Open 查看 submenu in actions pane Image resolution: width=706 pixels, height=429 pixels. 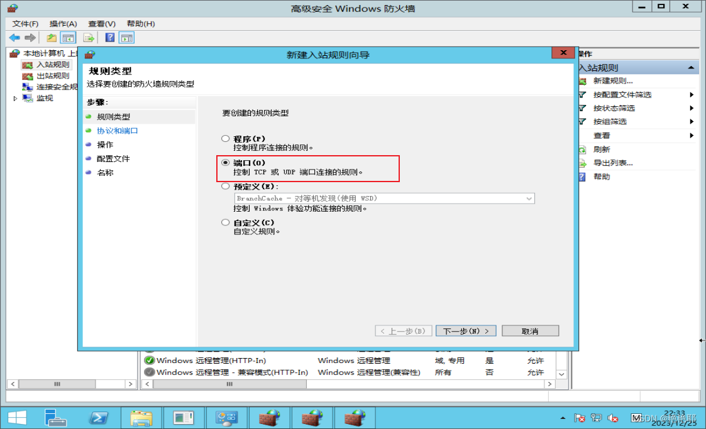click(x=602, y=136)
